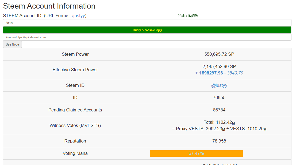Select the pending accounts value 86784
Image resolution: width=292 pixels, height=165 pixels.
click(x=219, y=110)
